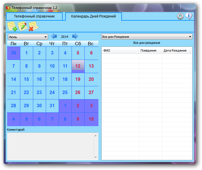Click the Псевдоним column header

click(x=150, y=50)
